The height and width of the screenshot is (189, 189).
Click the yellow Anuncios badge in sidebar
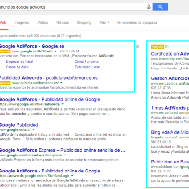tap(157, 47)
